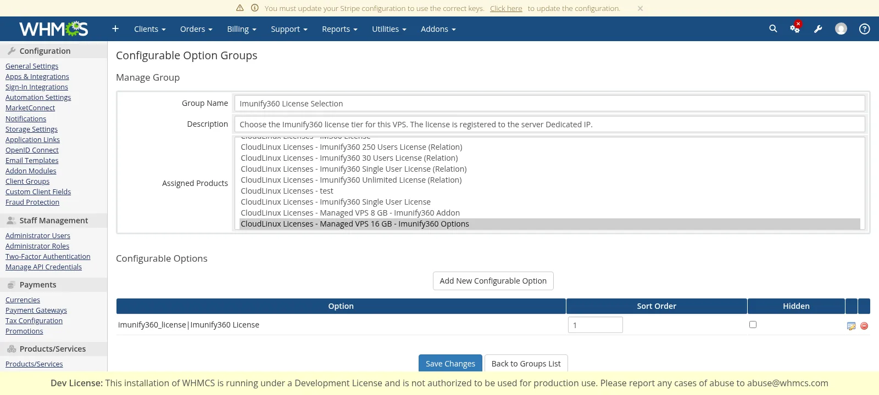
Task: Select Managed VPS 16 GB Imunify360 Options
Action: [x=549, y=224]
